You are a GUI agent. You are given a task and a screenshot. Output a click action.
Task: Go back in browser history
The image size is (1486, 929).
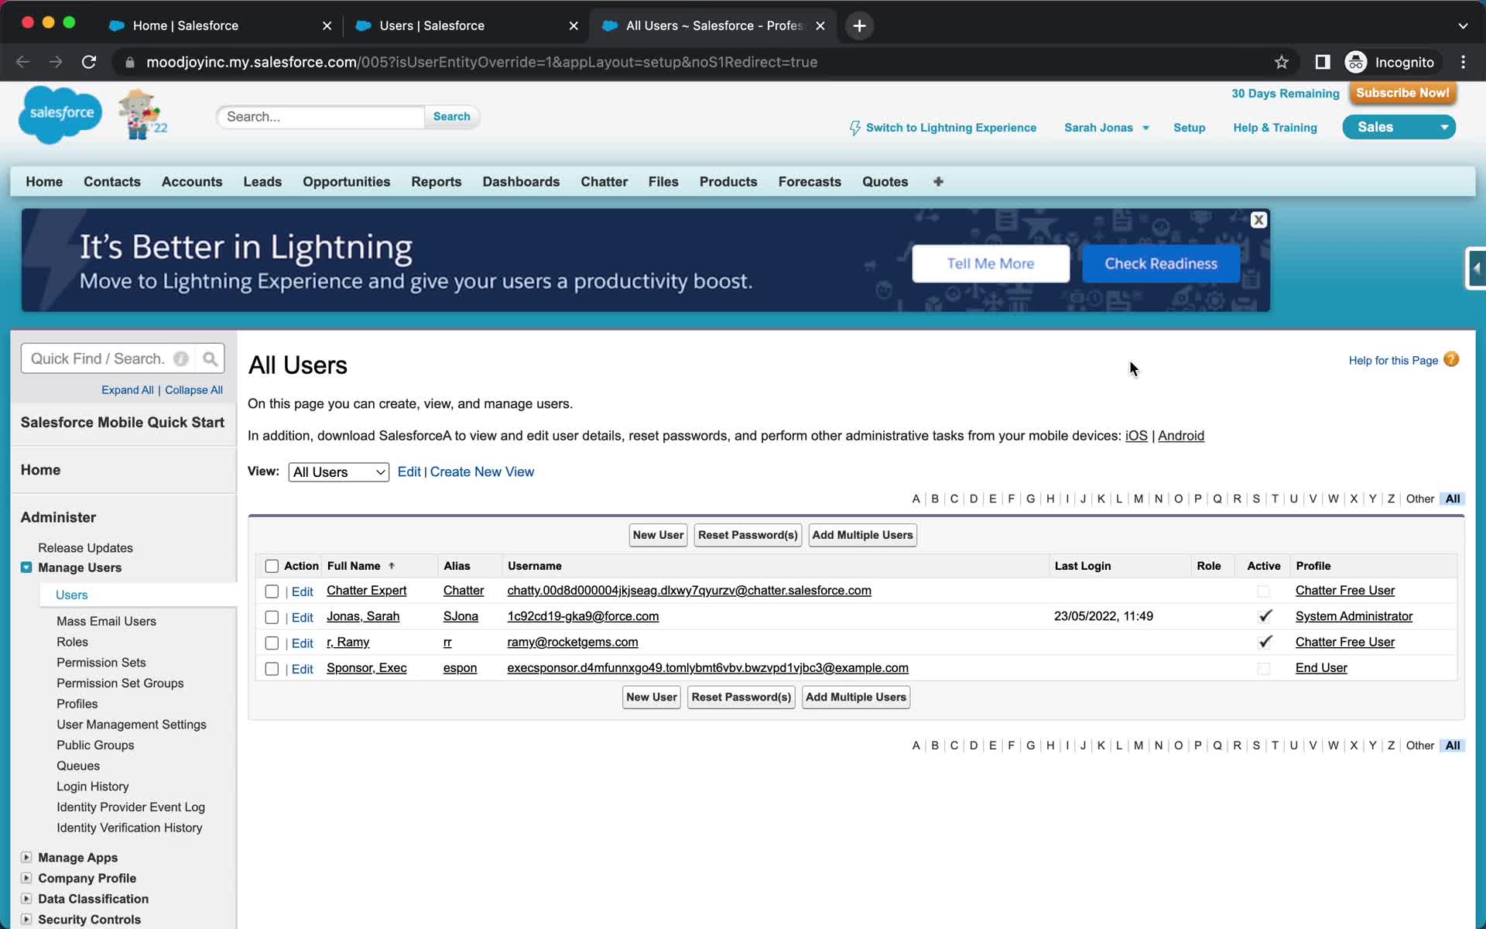tap(22, 62)
